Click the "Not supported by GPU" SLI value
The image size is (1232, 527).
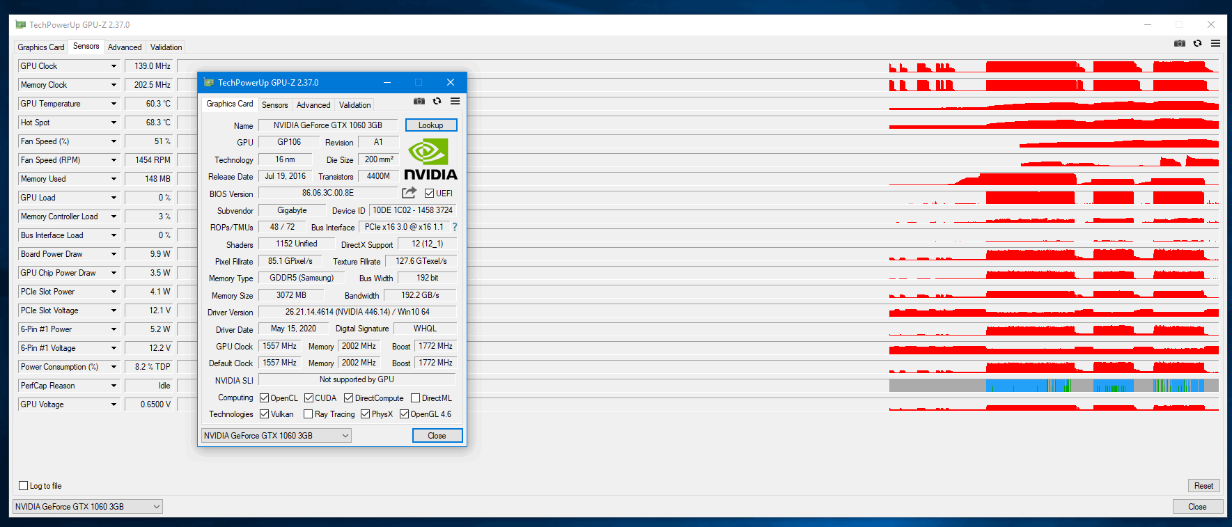point(357,379)
